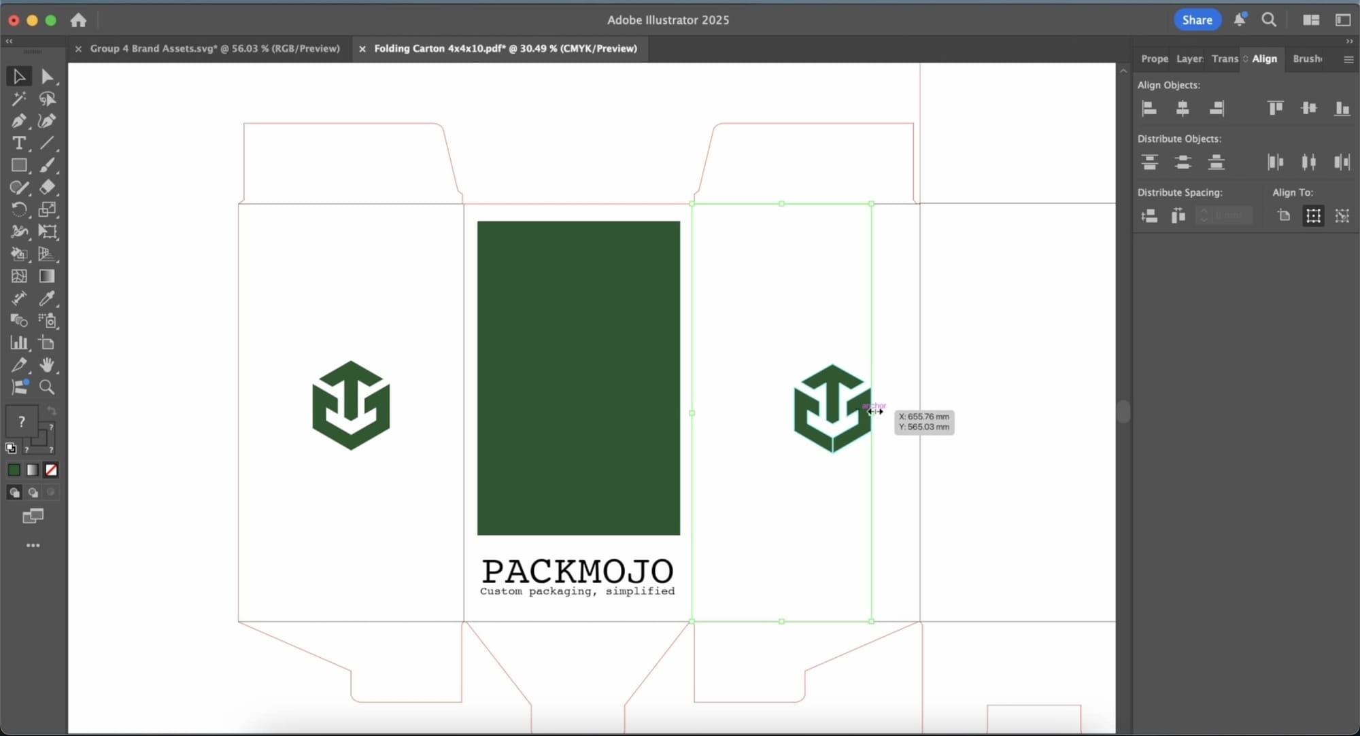Screen dimensions: 1360x736
Task: Pick the Eyedropper tool
Action: [x=47, y=298]
